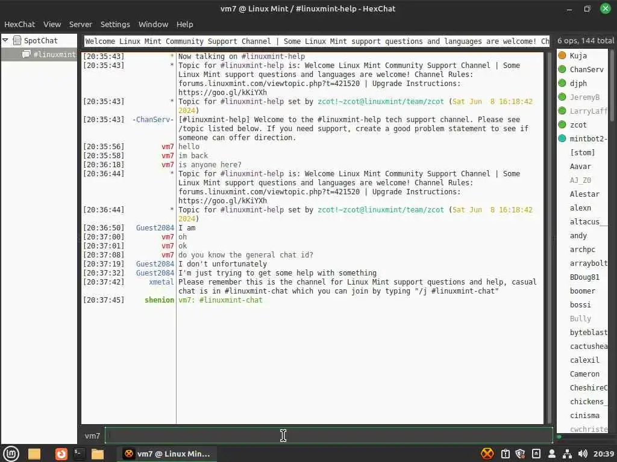Screen dimensions: 617x462
Task: Open the user accounts tray icon
Action: 552,454
